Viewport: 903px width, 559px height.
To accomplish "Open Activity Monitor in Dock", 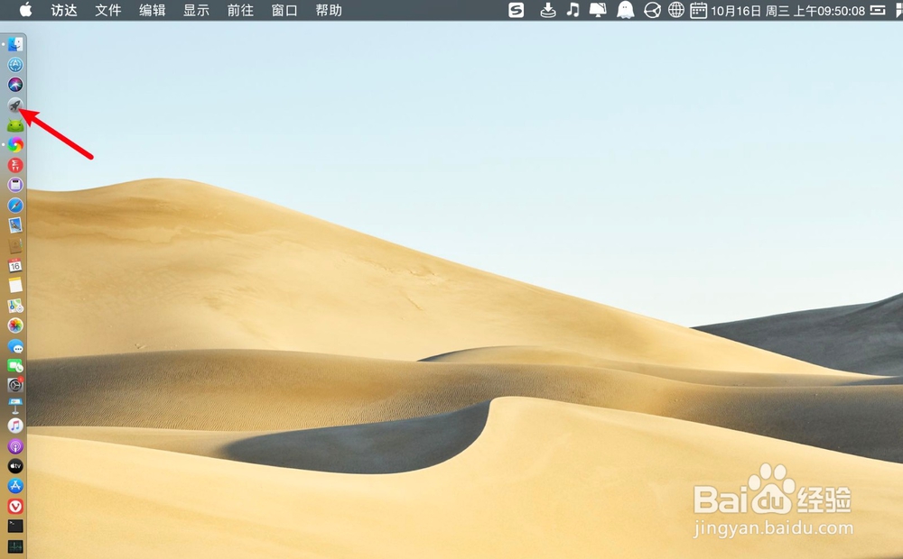I will (x=15, y=545).
